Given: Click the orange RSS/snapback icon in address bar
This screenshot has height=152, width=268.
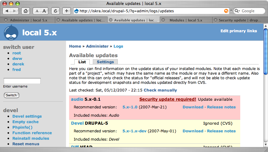Looking at the screenshot, I should (x=226, y=11).
